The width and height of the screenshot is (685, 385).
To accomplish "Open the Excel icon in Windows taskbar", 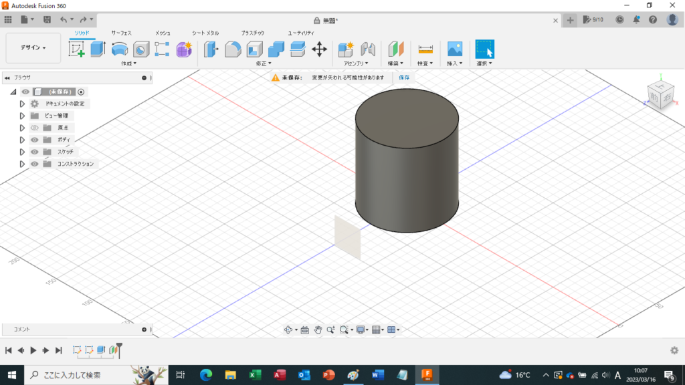I will [x=255, y=375].
